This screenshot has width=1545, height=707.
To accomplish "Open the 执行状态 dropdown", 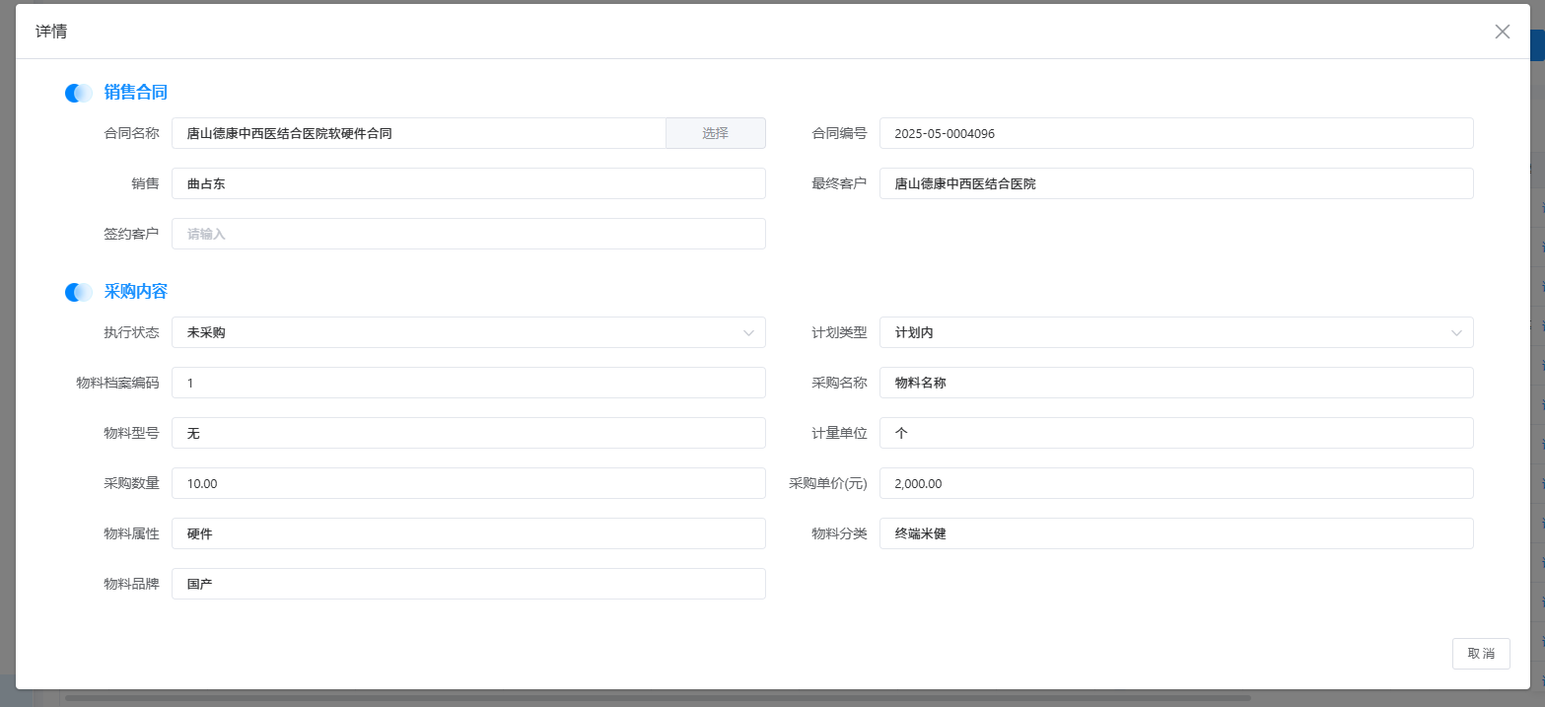I will coord(467,332).
